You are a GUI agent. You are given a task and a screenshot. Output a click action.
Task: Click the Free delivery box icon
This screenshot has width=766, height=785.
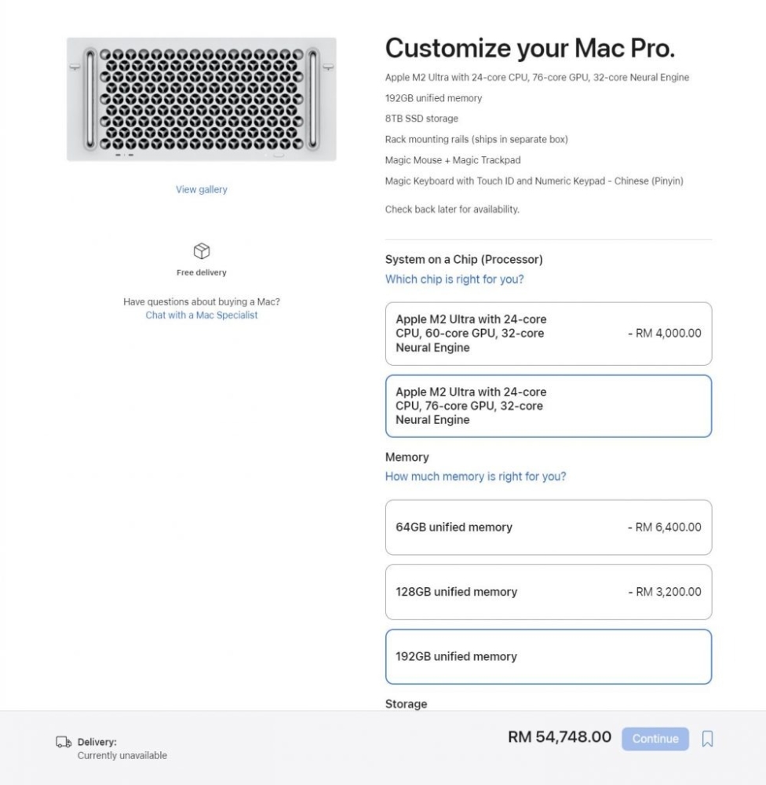click(202, 251)
